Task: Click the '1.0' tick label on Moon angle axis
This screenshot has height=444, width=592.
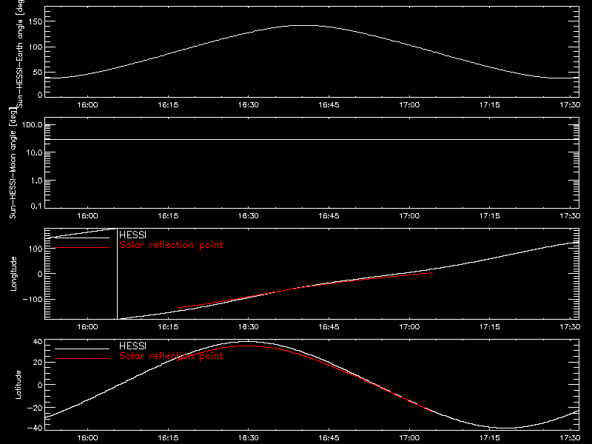Action: 36,181
